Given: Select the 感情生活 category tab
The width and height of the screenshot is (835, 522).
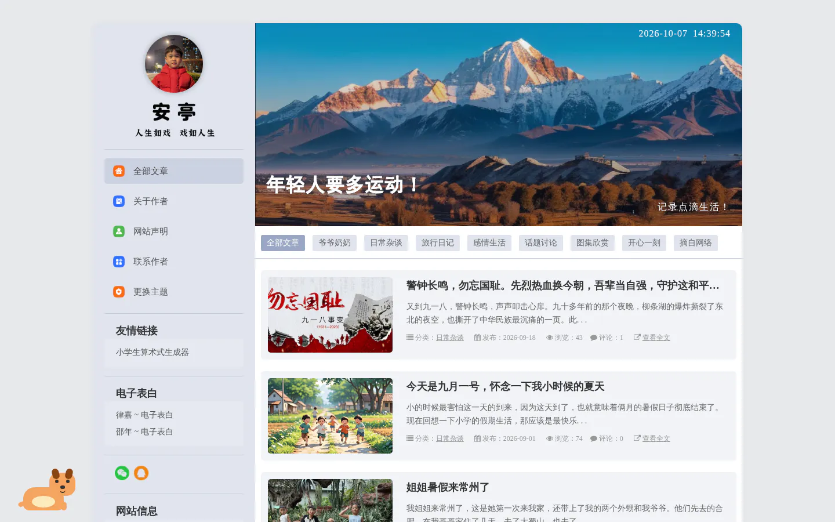Looking at the screenshot, I should 489,243.
